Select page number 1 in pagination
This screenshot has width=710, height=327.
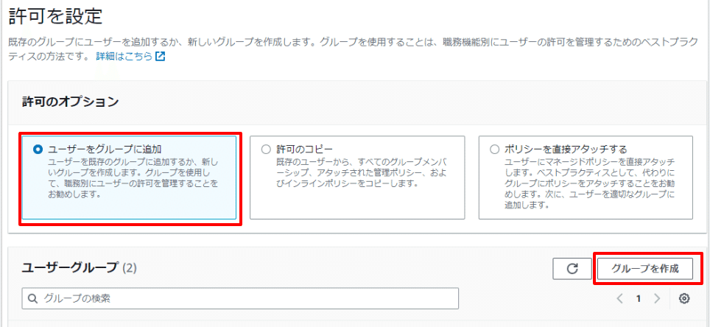(639, 298)
